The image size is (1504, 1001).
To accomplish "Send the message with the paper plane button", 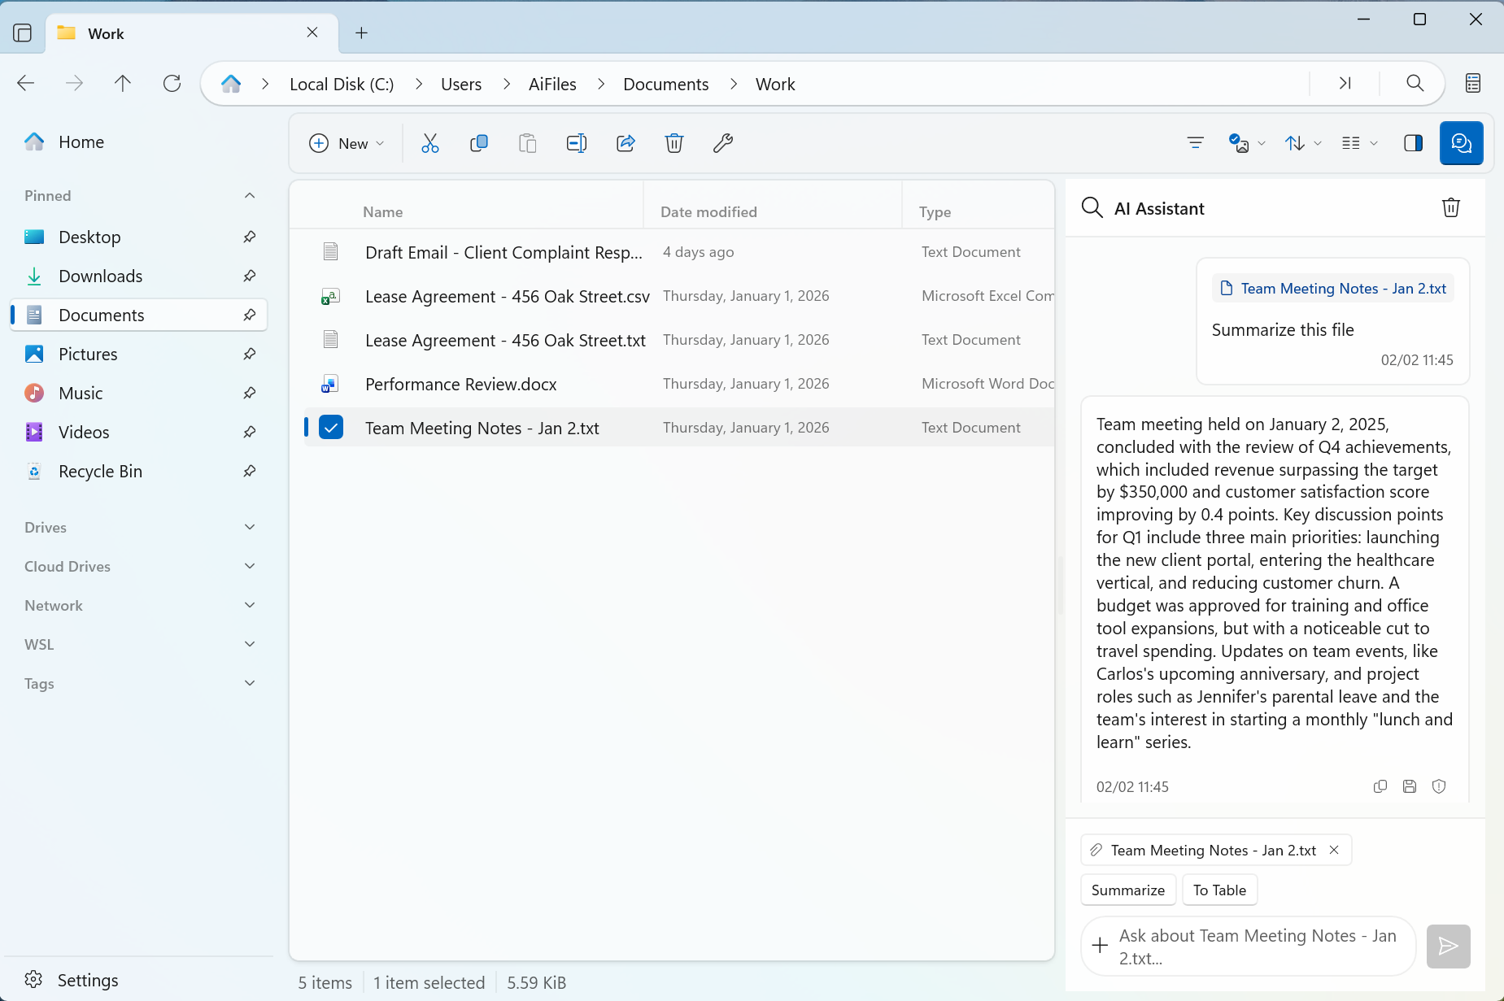I will click(x=1448, y=946).
